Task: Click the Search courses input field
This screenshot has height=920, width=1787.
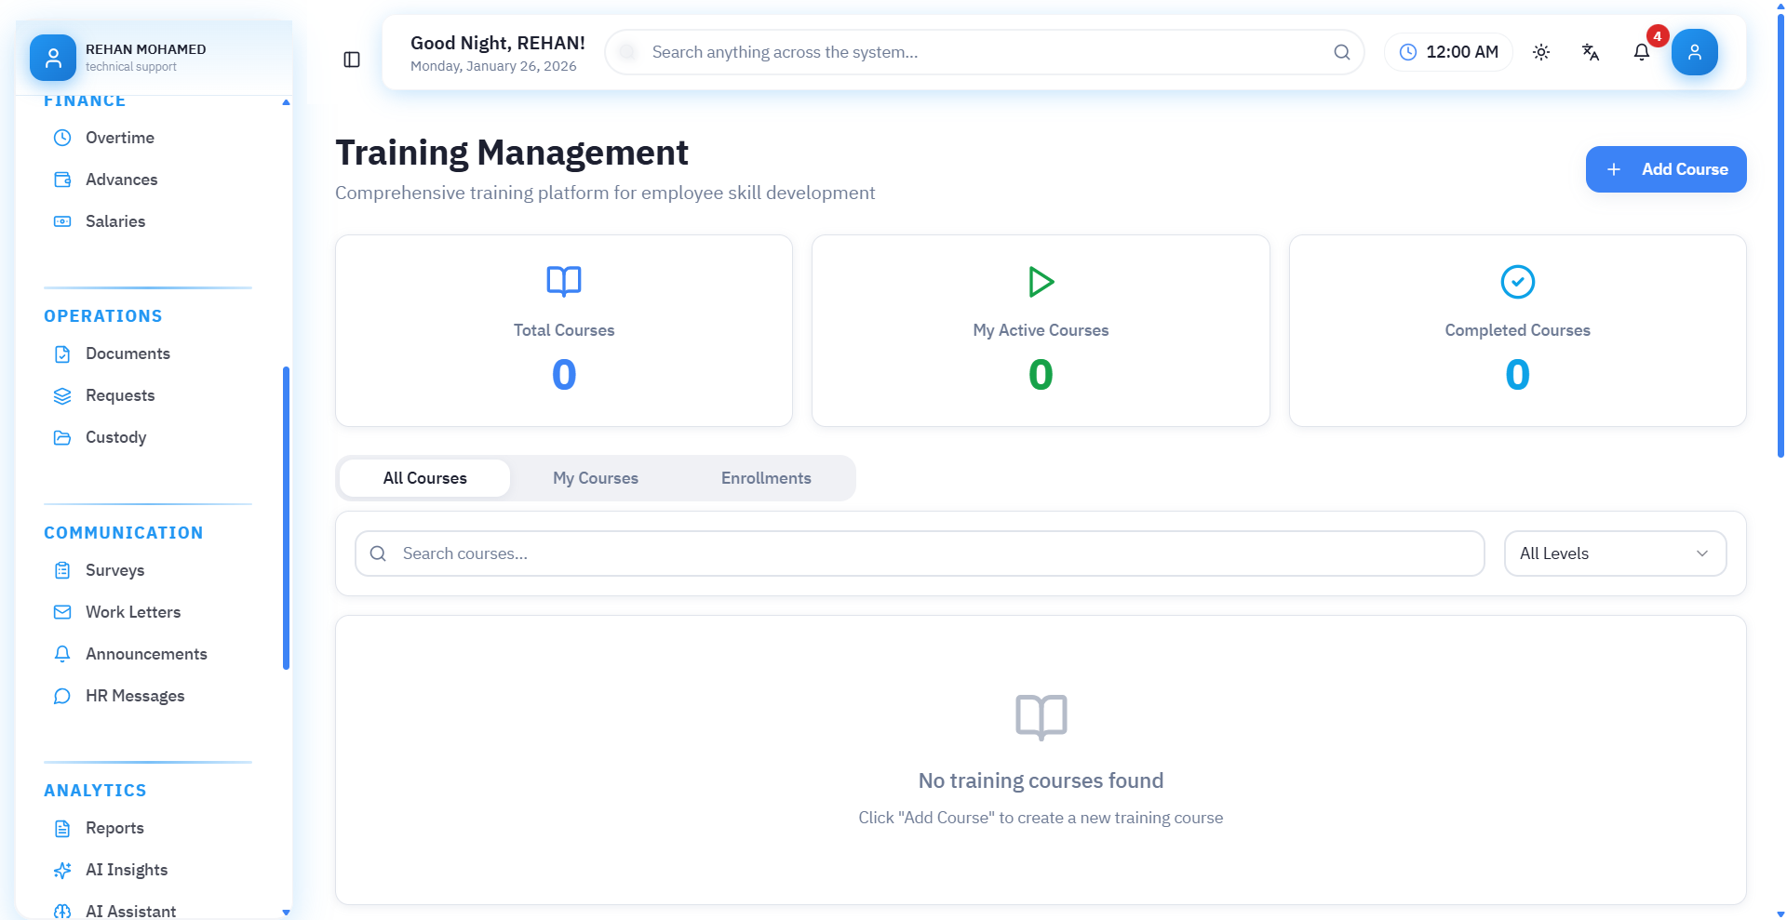Action: (x=931, y=553)
